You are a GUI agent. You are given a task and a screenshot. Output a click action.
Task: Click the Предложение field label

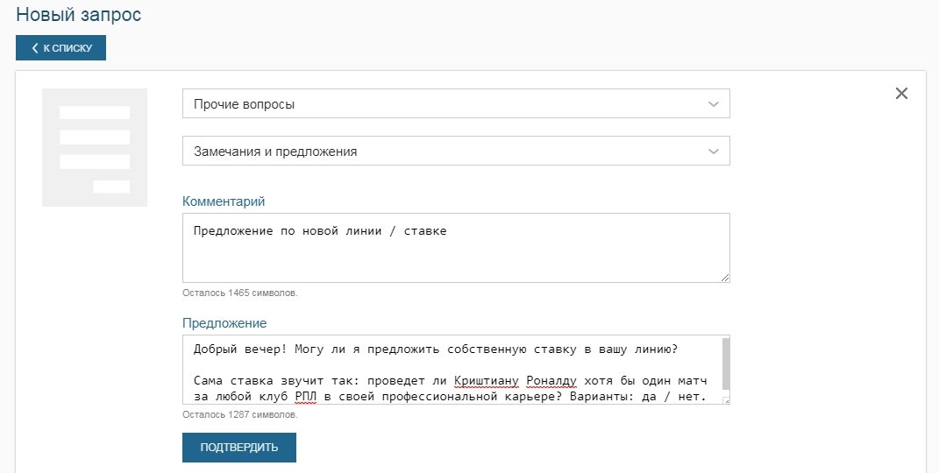[x=224, y=323]
